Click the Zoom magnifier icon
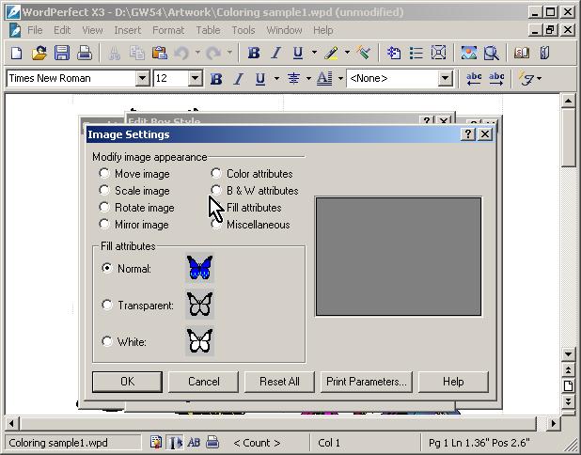The width and height of the screenshot is (581, 455). click(492, 53)
